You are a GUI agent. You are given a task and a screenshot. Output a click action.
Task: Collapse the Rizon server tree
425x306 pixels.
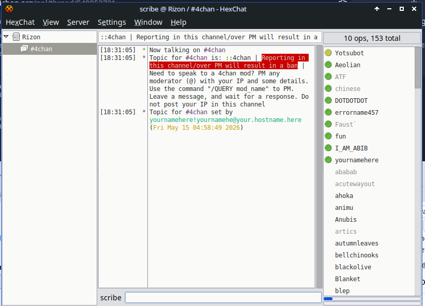coord(6,36)
